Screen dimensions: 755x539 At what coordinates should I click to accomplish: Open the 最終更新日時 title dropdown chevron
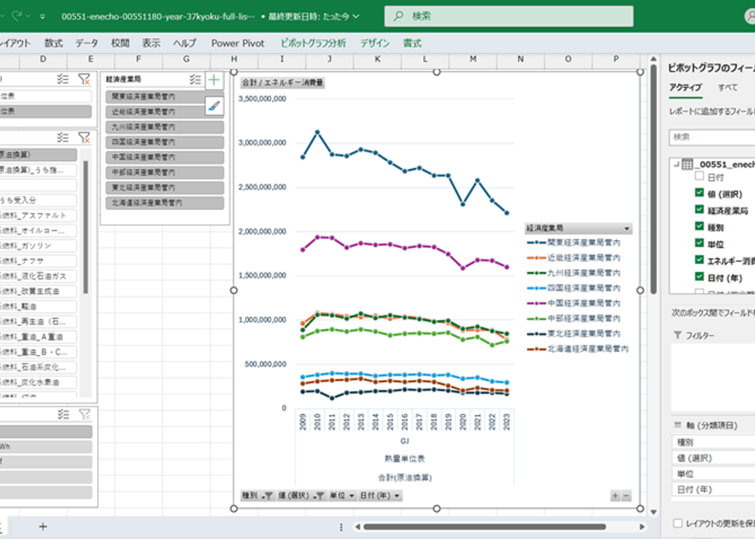355,16
